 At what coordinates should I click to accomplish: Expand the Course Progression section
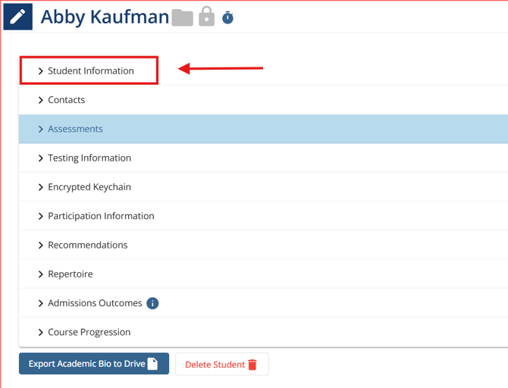89,333
